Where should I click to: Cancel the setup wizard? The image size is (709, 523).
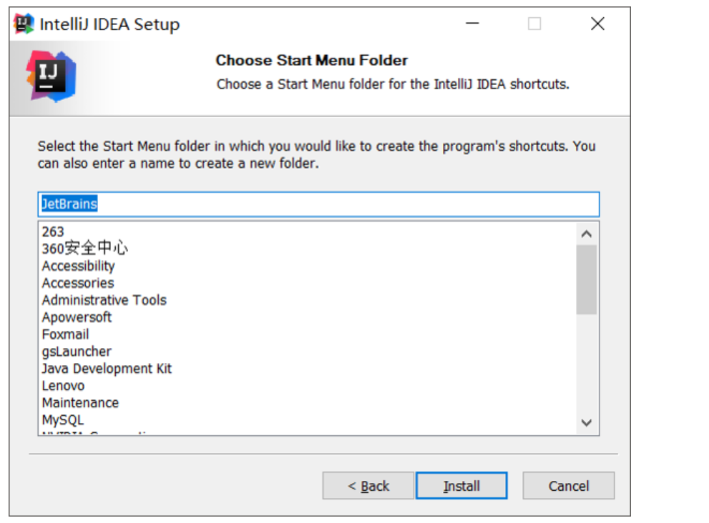click(x=568, y=486)
